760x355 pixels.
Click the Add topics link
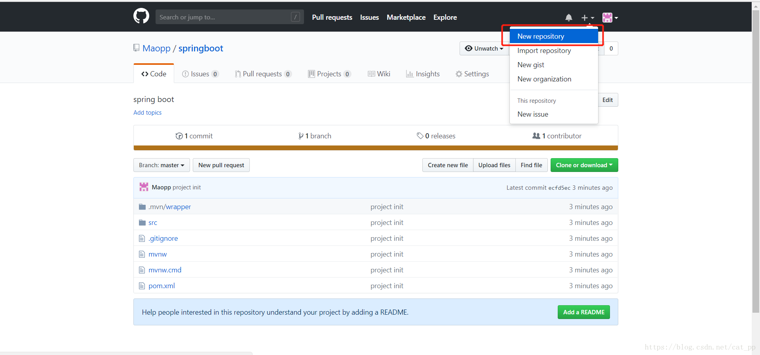coord(147,113)
